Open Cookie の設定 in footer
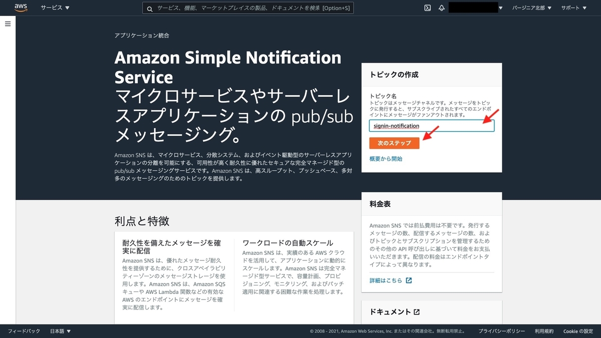 click(x=578, y=331)
